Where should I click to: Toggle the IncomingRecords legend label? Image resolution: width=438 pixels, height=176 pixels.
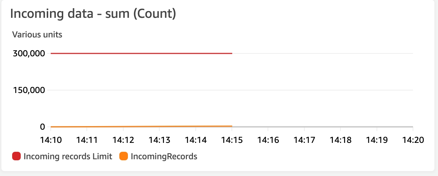pos(164,156)
